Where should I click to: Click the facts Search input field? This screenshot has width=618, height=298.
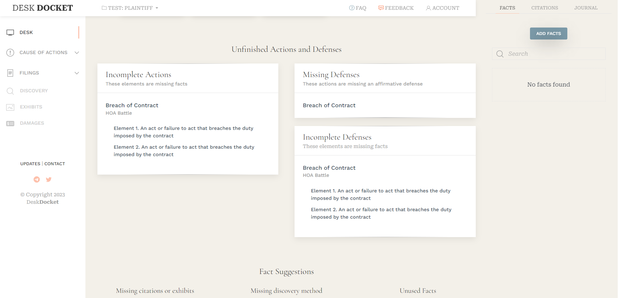(x=549, y=54)
